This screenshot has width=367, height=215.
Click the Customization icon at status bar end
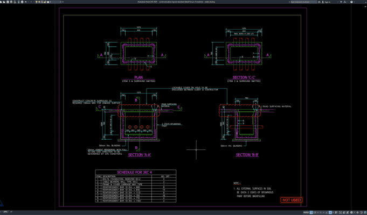pos(365,212)
